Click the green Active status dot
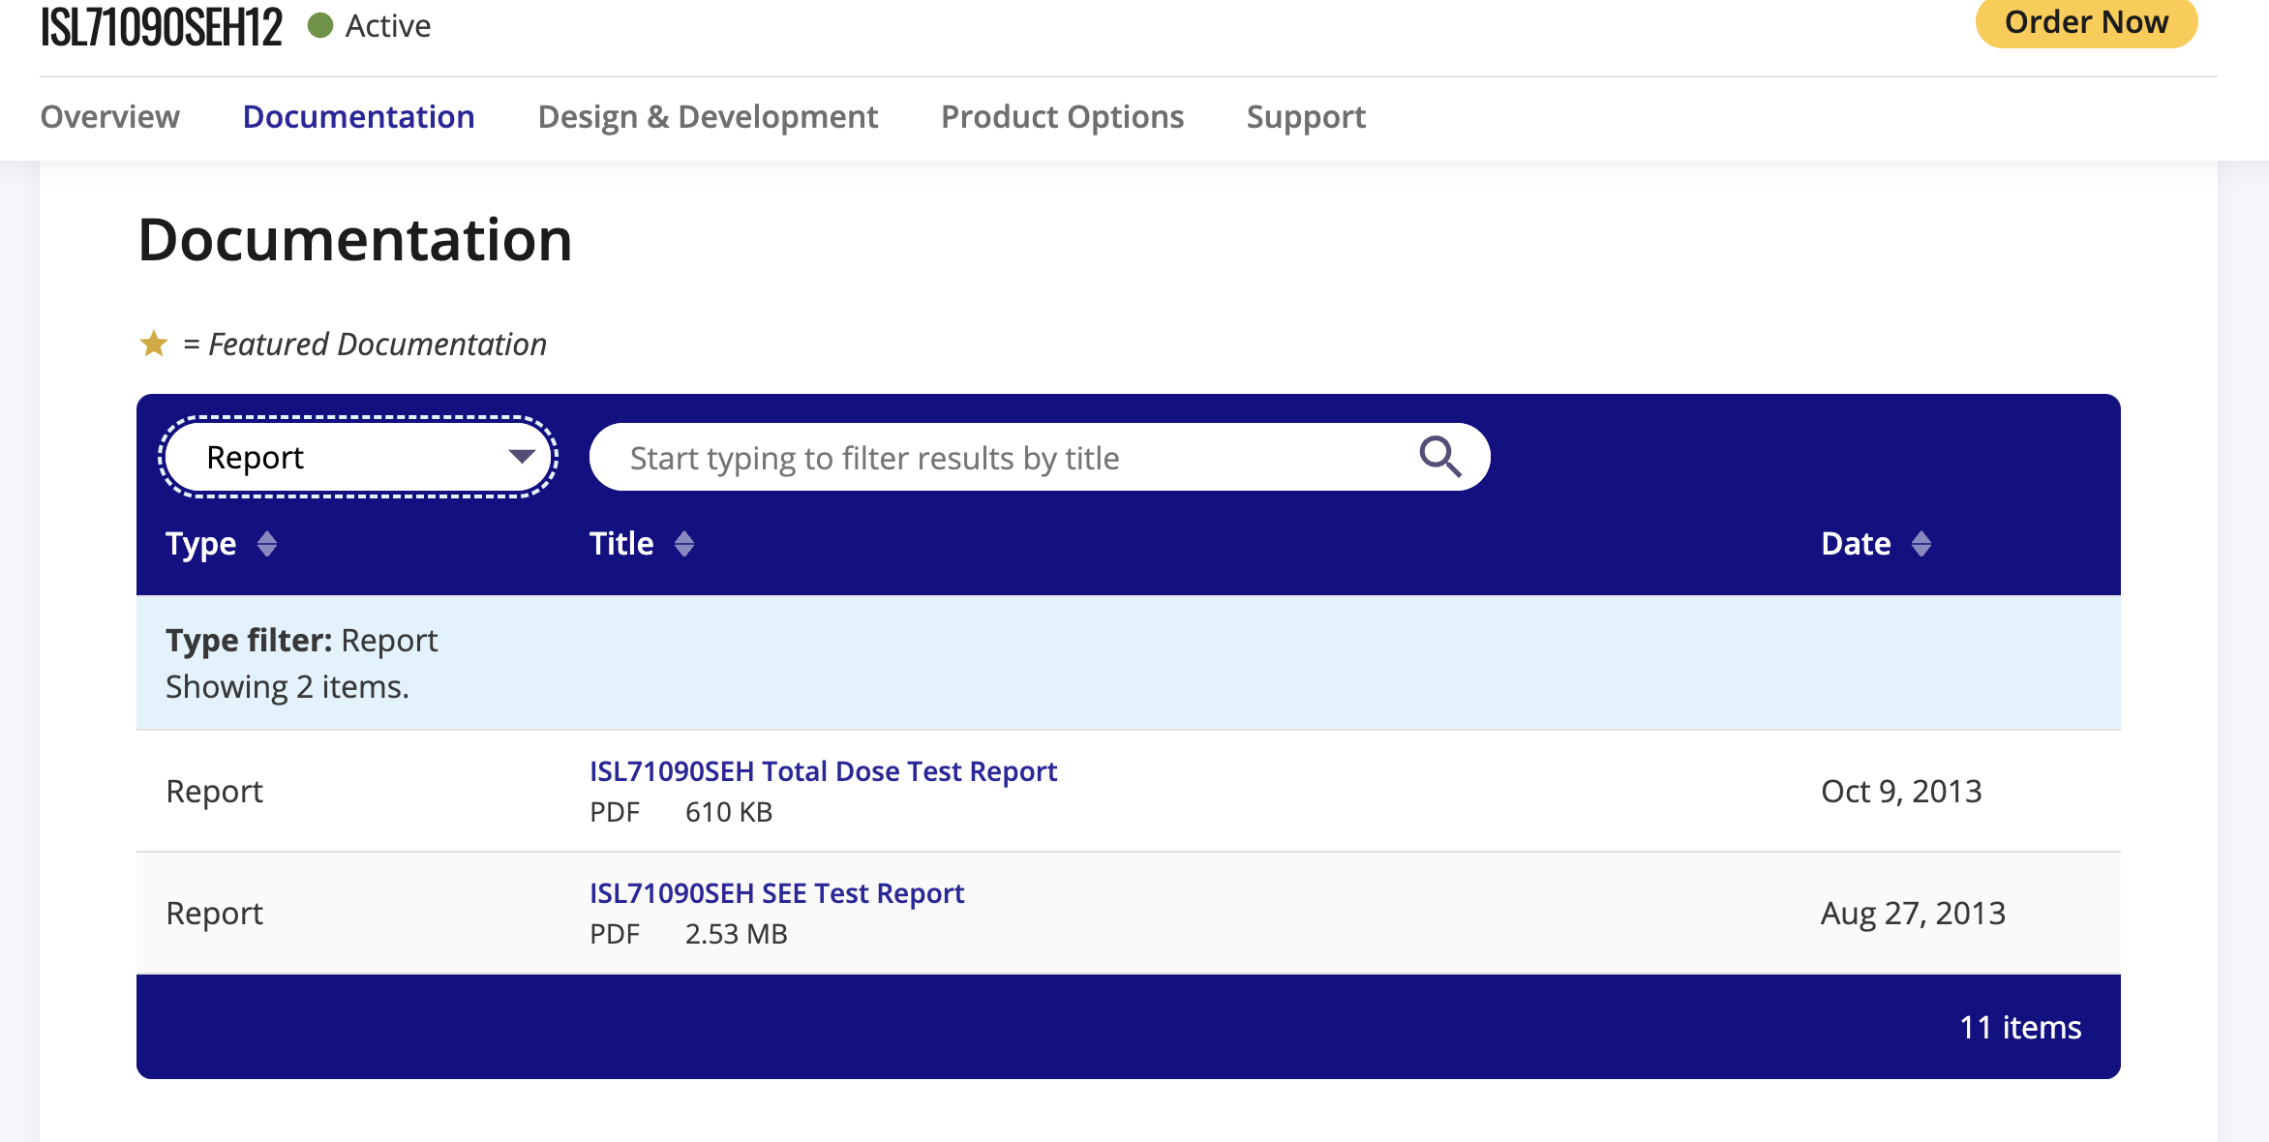Image resolution: width=2269 pixels, height=1142 pixels. point(320,25)
